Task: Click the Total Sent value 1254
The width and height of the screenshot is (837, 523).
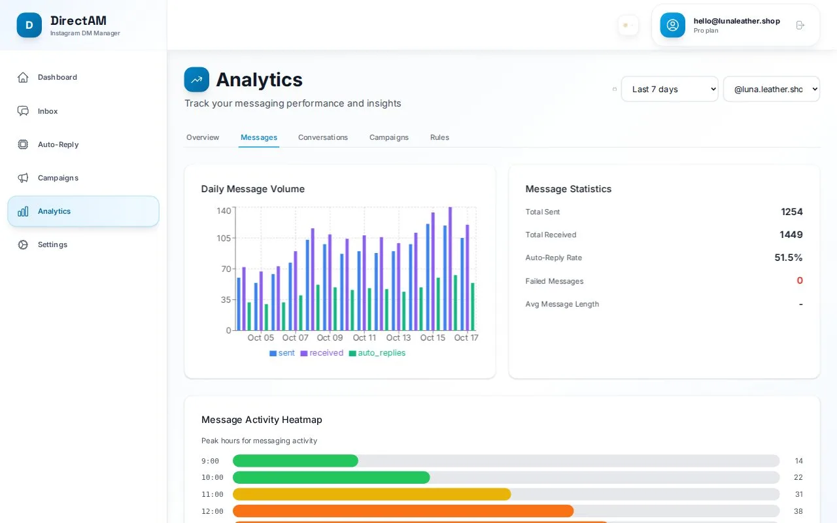Action: pos(792,212)
